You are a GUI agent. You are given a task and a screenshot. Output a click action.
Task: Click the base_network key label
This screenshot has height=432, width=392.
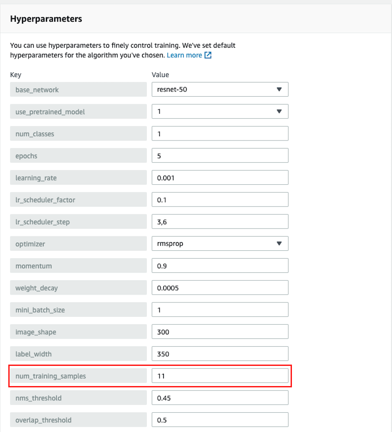pyautogui.click(x=37, y=90)
